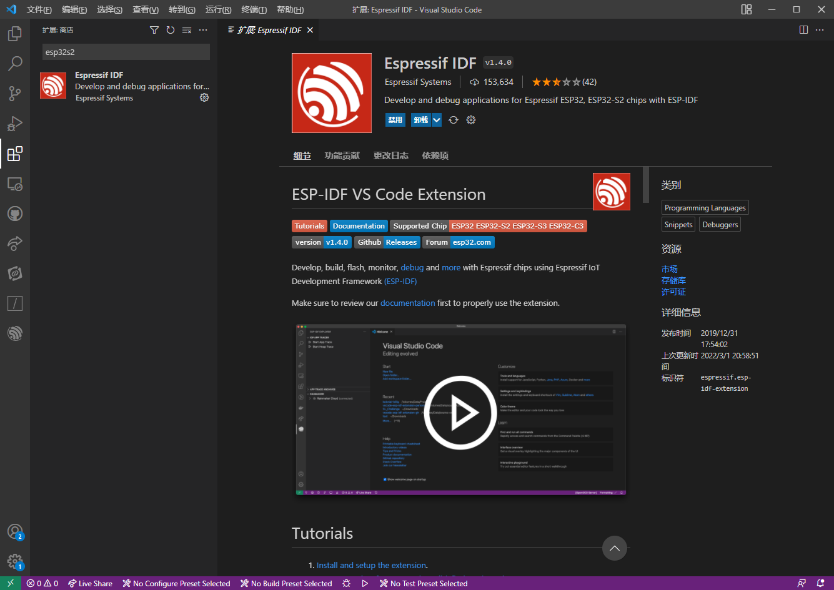This screenshot has height=590, width=834.
Task: Click the run triangle in status bar
Action: tap(365, 583)
